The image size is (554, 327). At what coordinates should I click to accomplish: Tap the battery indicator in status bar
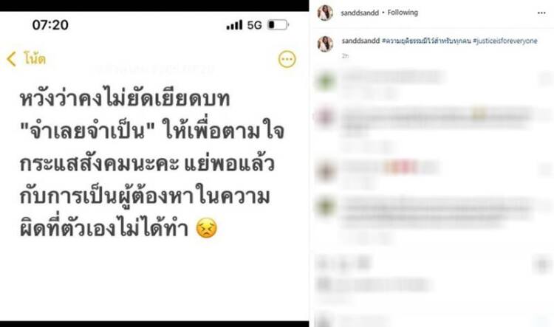tap(278, 24)
